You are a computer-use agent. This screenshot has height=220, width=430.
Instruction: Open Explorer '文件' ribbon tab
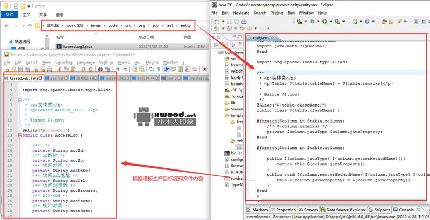pos(10,15)
